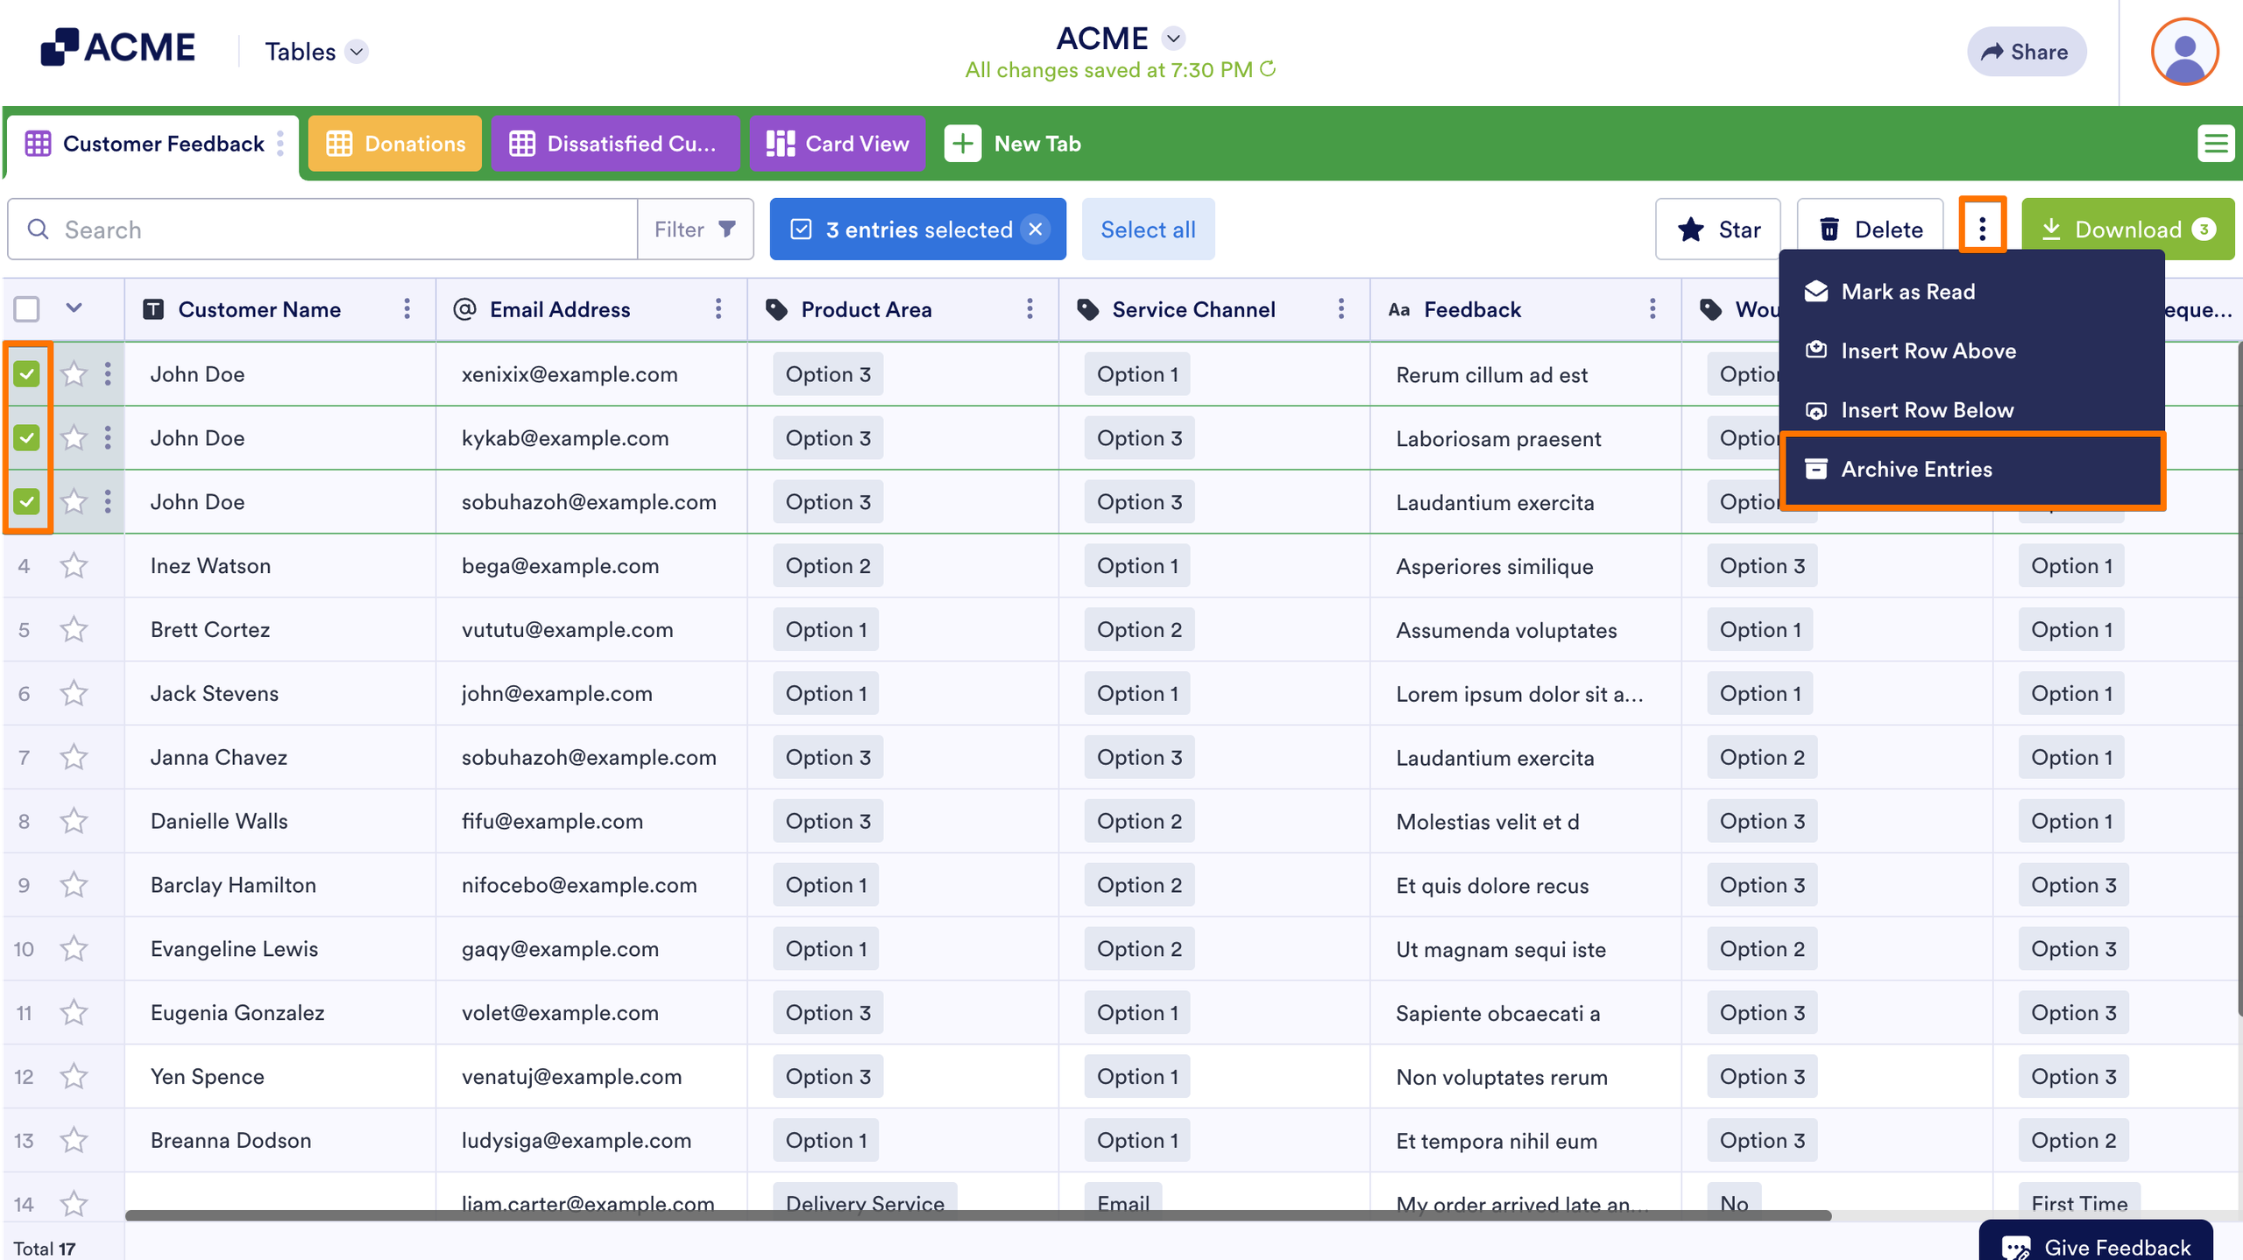
Task: Click feedback text Et tempora nihil eum
Action: (1497, 1141)
